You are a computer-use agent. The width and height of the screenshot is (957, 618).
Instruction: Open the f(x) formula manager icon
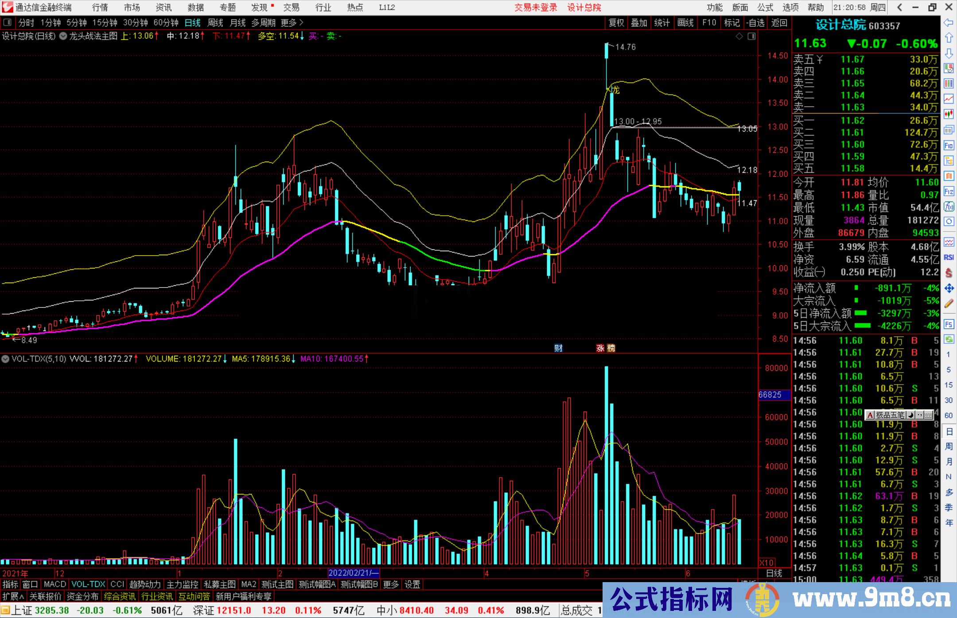coord(949,206)
